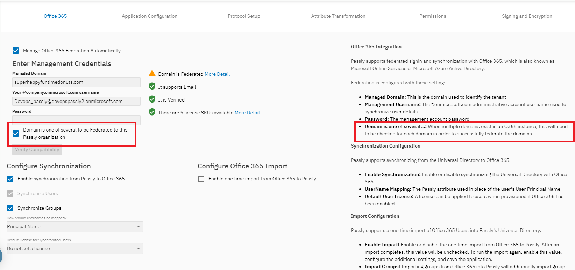Click the Managed Domain input field

click(x=76, y=82)
